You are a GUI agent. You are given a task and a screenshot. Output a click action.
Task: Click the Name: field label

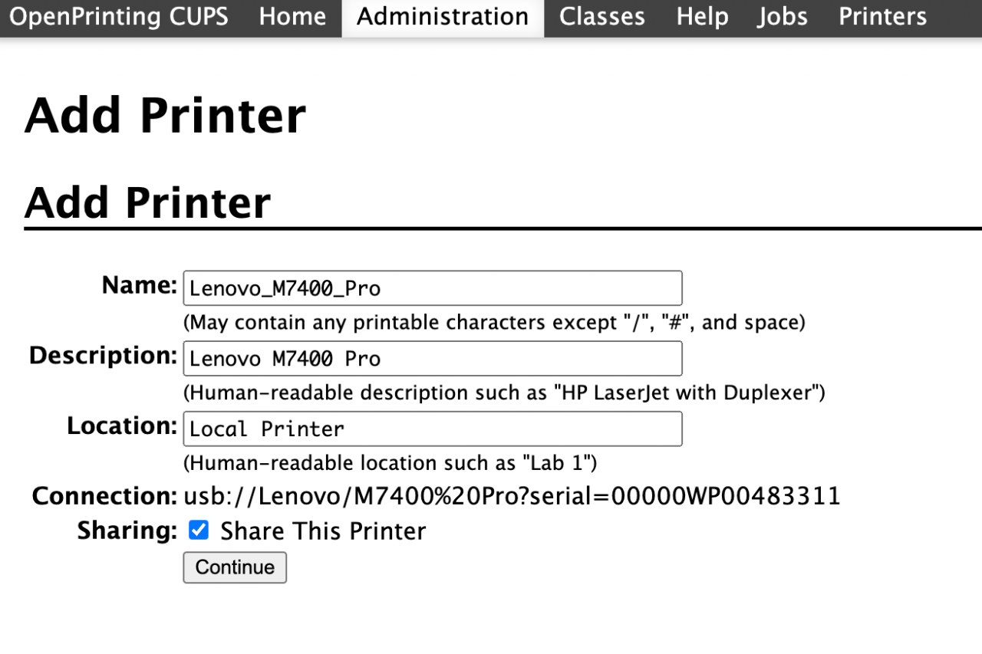[x=140, y=285]
